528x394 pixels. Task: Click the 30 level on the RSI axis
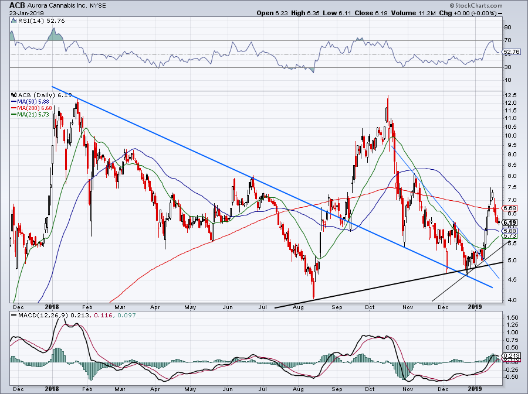508,67
